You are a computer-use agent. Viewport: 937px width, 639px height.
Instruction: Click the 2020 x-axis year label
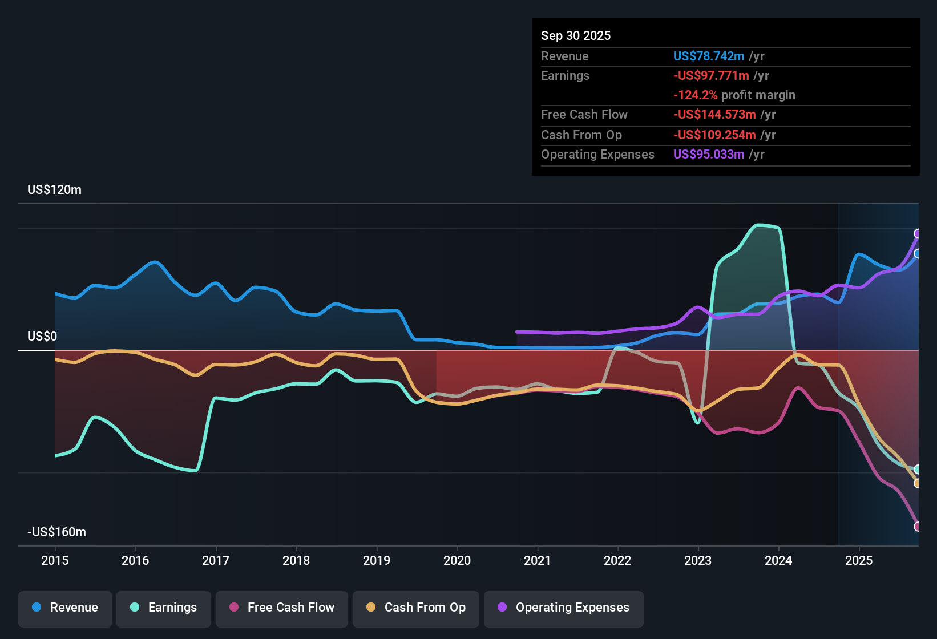pos(457,561)
